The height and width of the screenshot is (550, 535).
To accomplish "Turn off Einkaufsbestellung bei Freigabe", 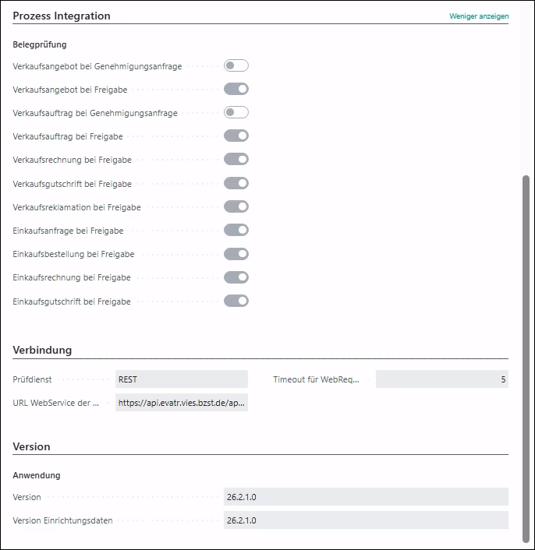I will (x=236, y=254).
